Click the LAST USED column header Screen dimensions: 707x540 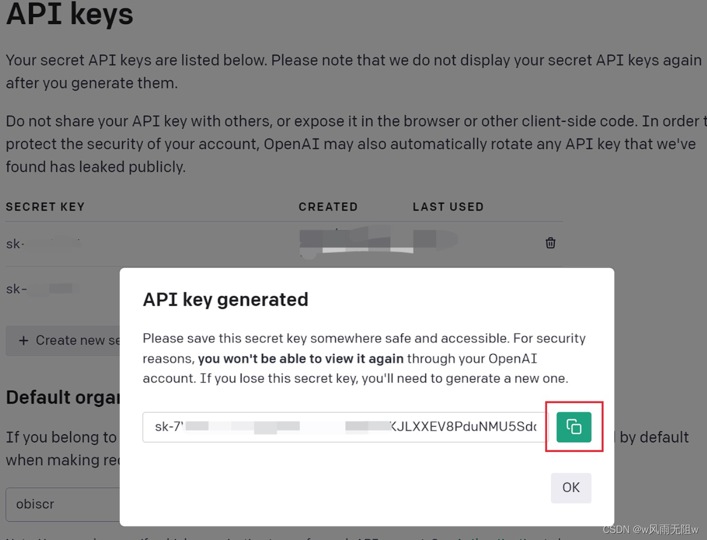point(448,207)
